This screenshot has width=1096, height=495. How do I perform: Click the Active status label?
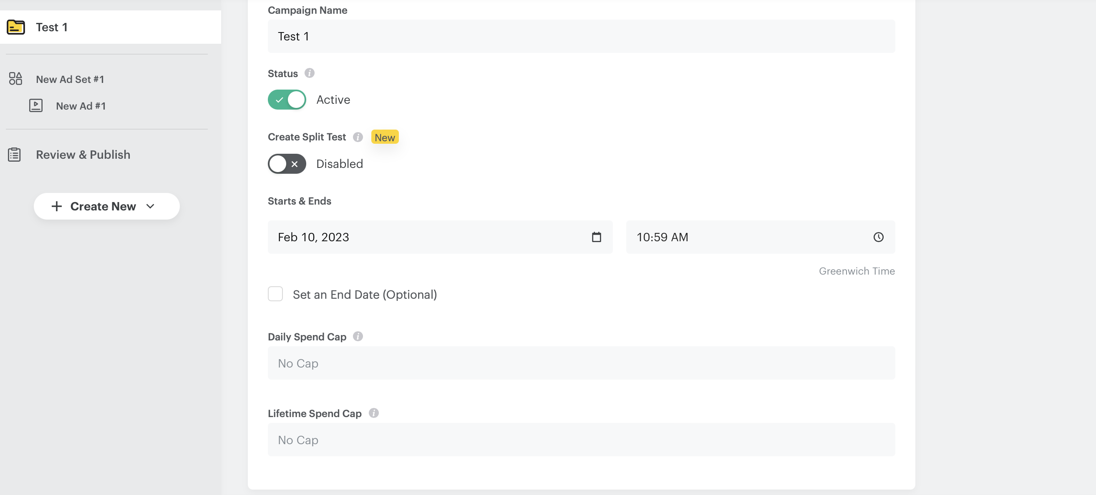pyautogui.click(x=333, y=100)
